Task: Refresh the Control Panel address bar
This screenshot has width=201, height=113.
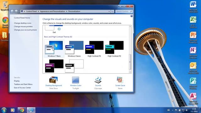Action: (x=112, y=11)
